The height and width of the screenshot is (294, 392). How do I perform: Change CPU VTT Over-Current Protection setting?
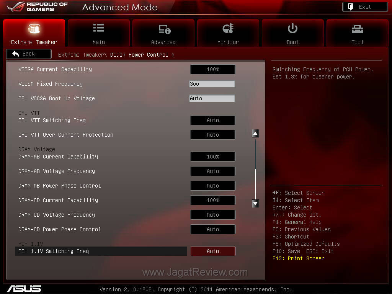[x=212, y=135]
